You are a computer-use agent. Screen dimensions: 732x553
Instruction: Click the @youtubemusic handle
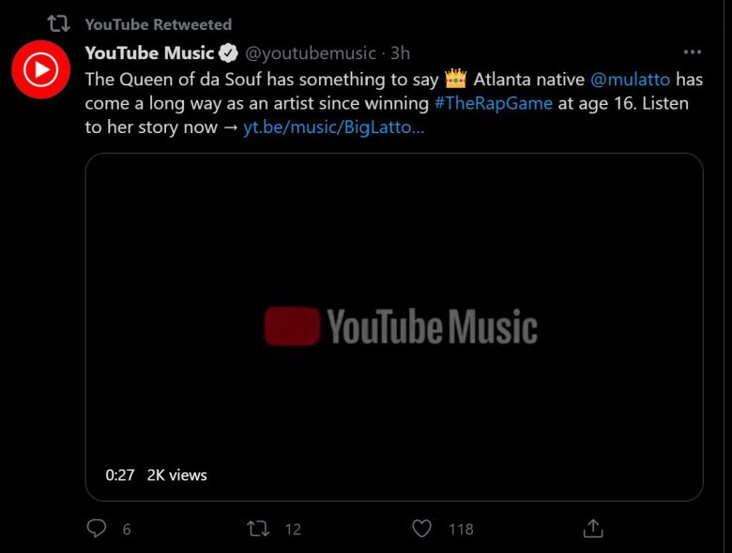311,53
